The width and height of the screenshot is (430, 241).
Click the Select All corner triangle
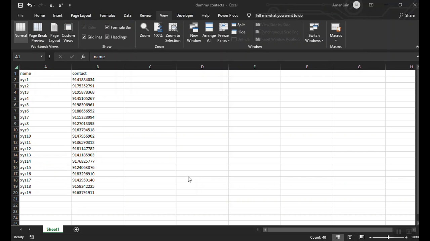coord(16,67)
